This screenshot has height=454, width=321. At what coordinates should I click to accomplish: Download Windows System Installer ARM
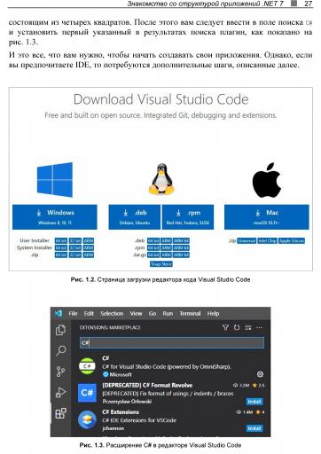(x=89, y=247)
